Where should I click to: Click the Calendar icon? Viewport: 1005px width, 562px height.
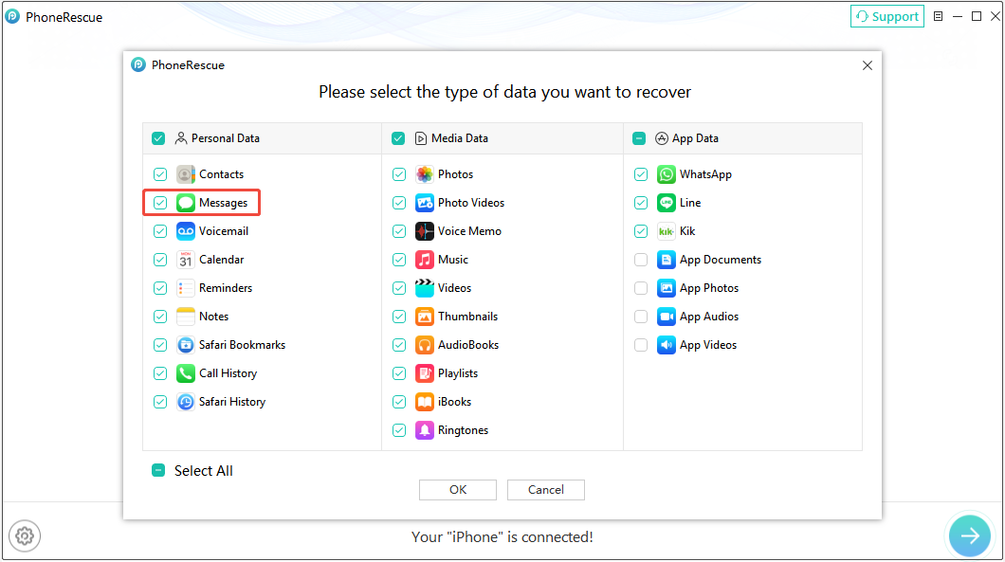pos(185,260)
